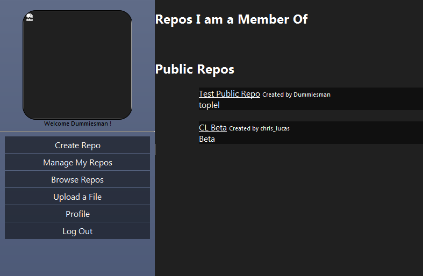Open the CL Beta repo link
This screenshot has width=423, height=276.
click(x=213, y=128)
